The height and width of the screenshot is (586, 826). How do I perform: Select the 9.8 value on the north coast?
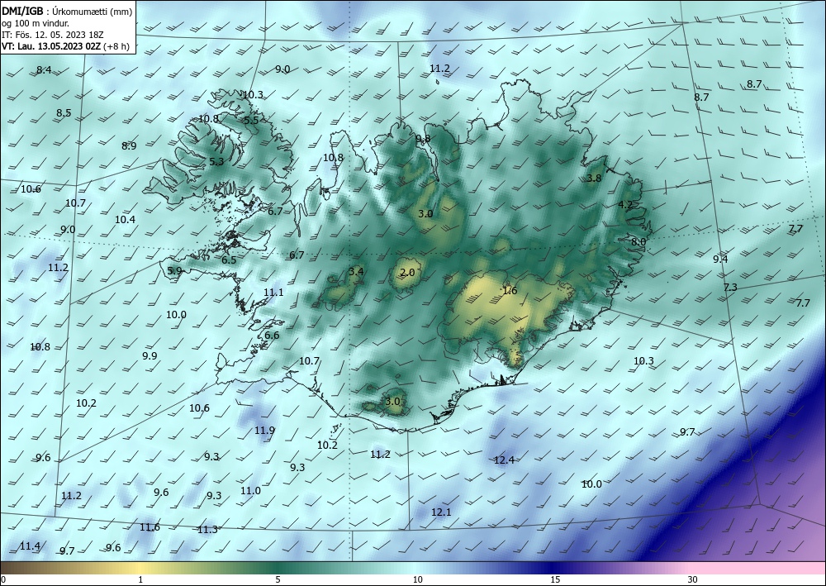423,139
